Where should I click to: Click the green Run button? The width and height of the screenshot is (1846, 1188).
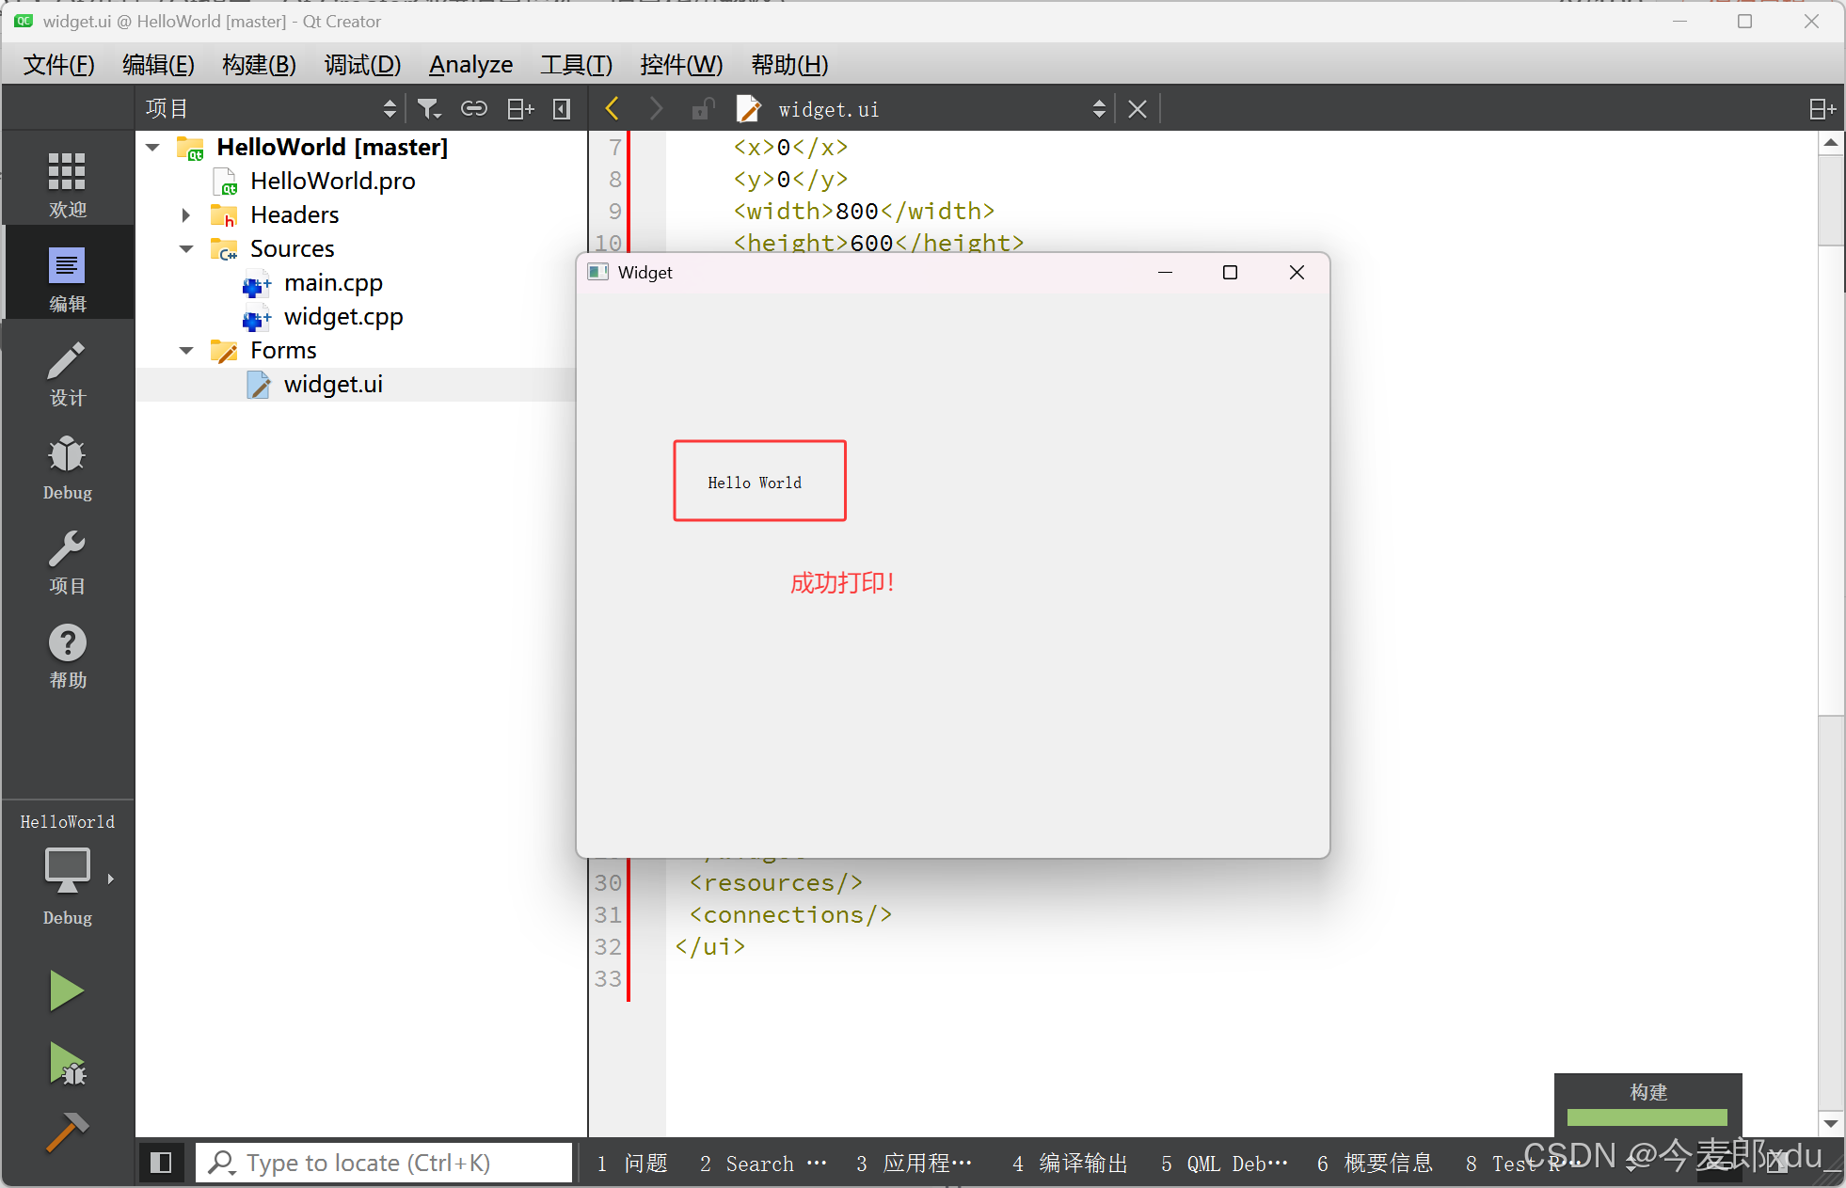coord(67,990)
